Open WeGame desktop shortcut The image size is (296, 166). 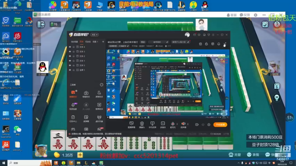111,6
